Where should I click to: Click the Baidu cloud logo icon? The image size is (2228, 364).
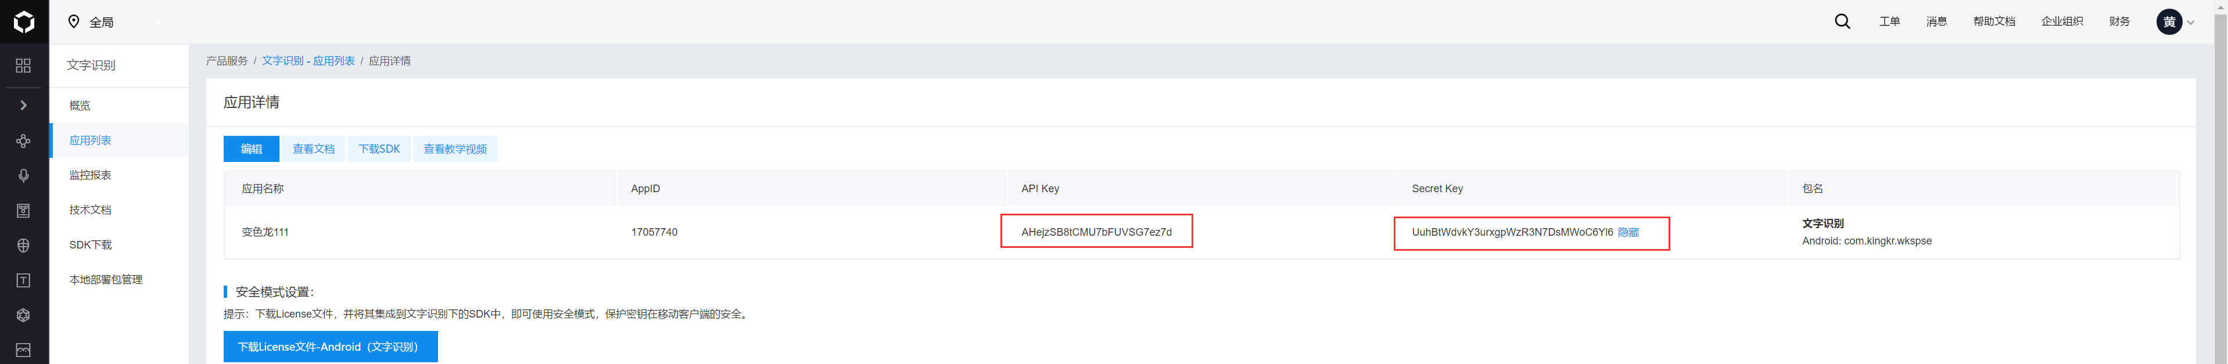tap(24, 21)
